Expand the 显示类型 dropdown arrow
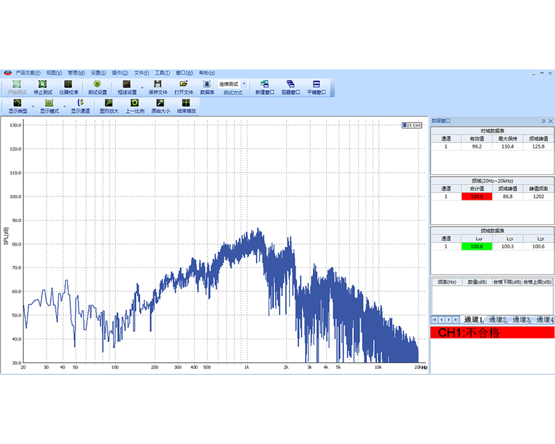The height and width of the screenshot is (444, 555). [x=33, y=106]
